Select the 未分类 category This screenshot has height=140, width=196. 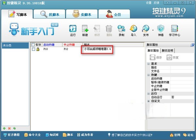(x=15, y=45)
